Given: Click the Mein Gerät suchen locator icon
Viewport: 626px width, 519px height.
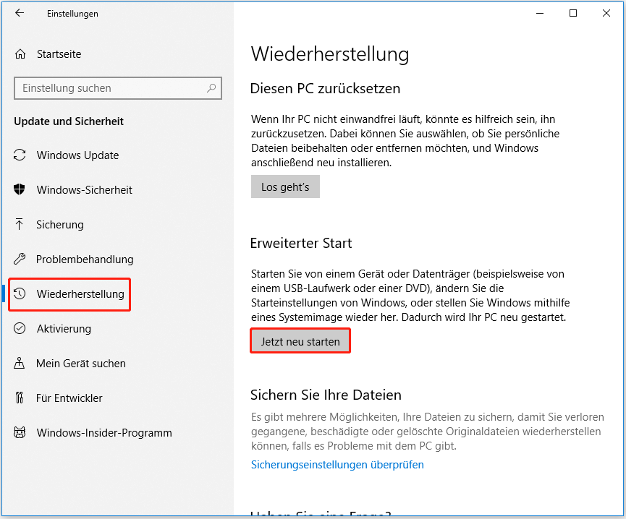Looking at the screenshot, I should click(20, 363).
